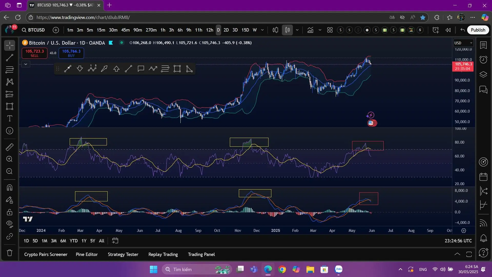This screenshot has height=277, width=492.
Task: Open the Chats panel
Action: (483, 90)
